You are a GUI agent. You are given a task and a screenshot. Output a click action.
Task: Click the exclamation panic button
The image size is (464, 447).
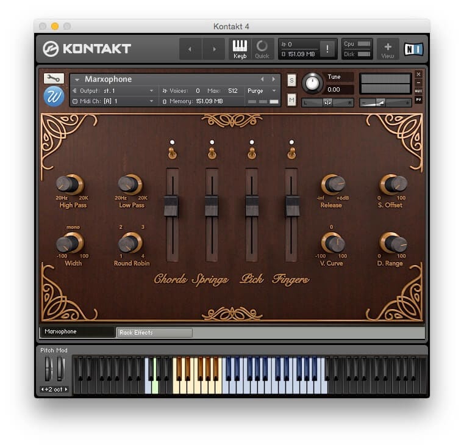[327, 49]
